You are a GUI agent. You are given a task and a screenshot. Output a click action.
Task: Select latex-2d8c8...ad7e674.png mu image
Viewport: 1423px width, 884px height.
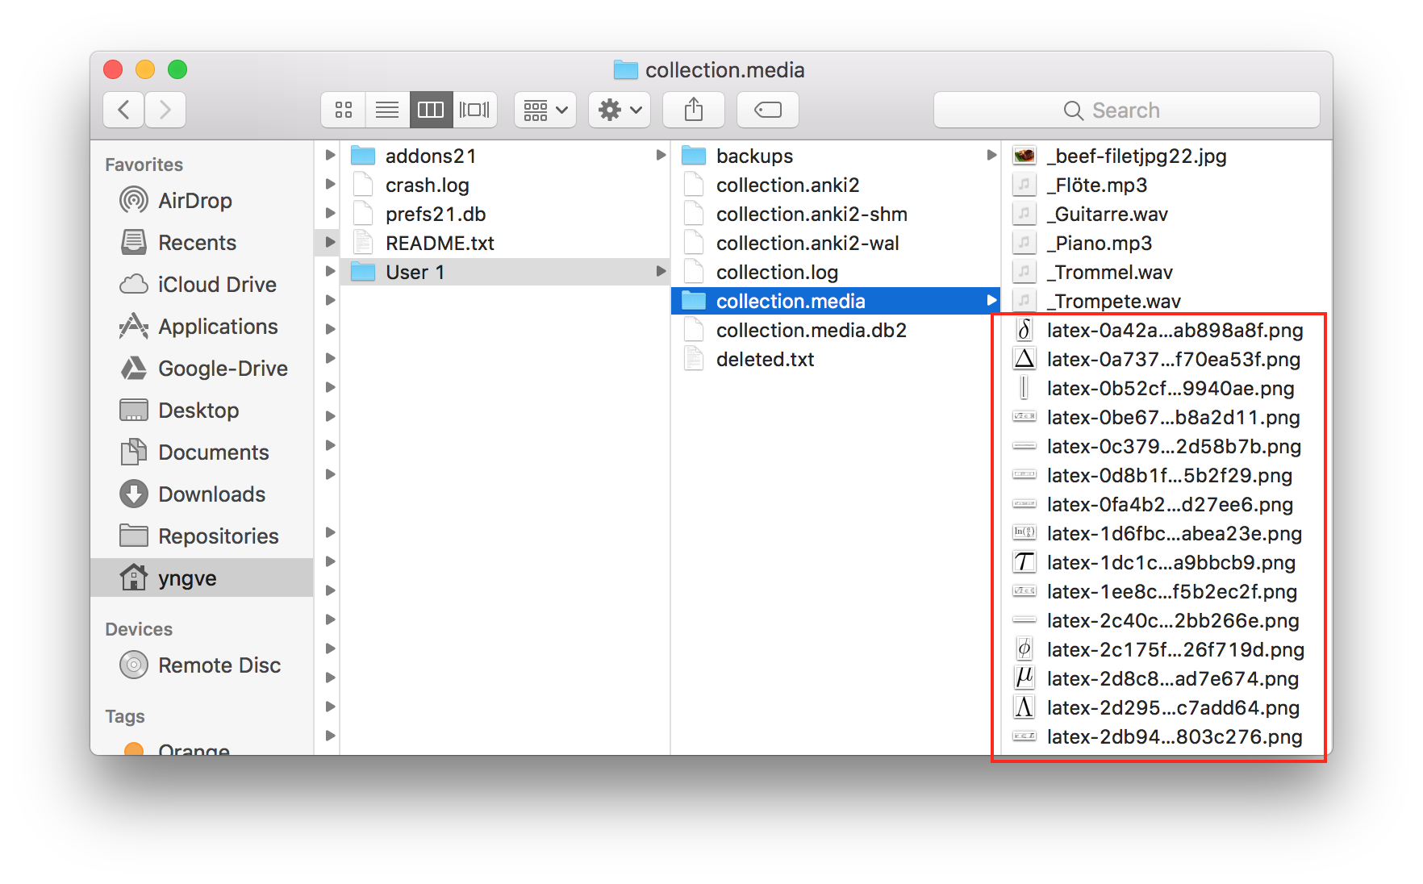[1166, 678]
